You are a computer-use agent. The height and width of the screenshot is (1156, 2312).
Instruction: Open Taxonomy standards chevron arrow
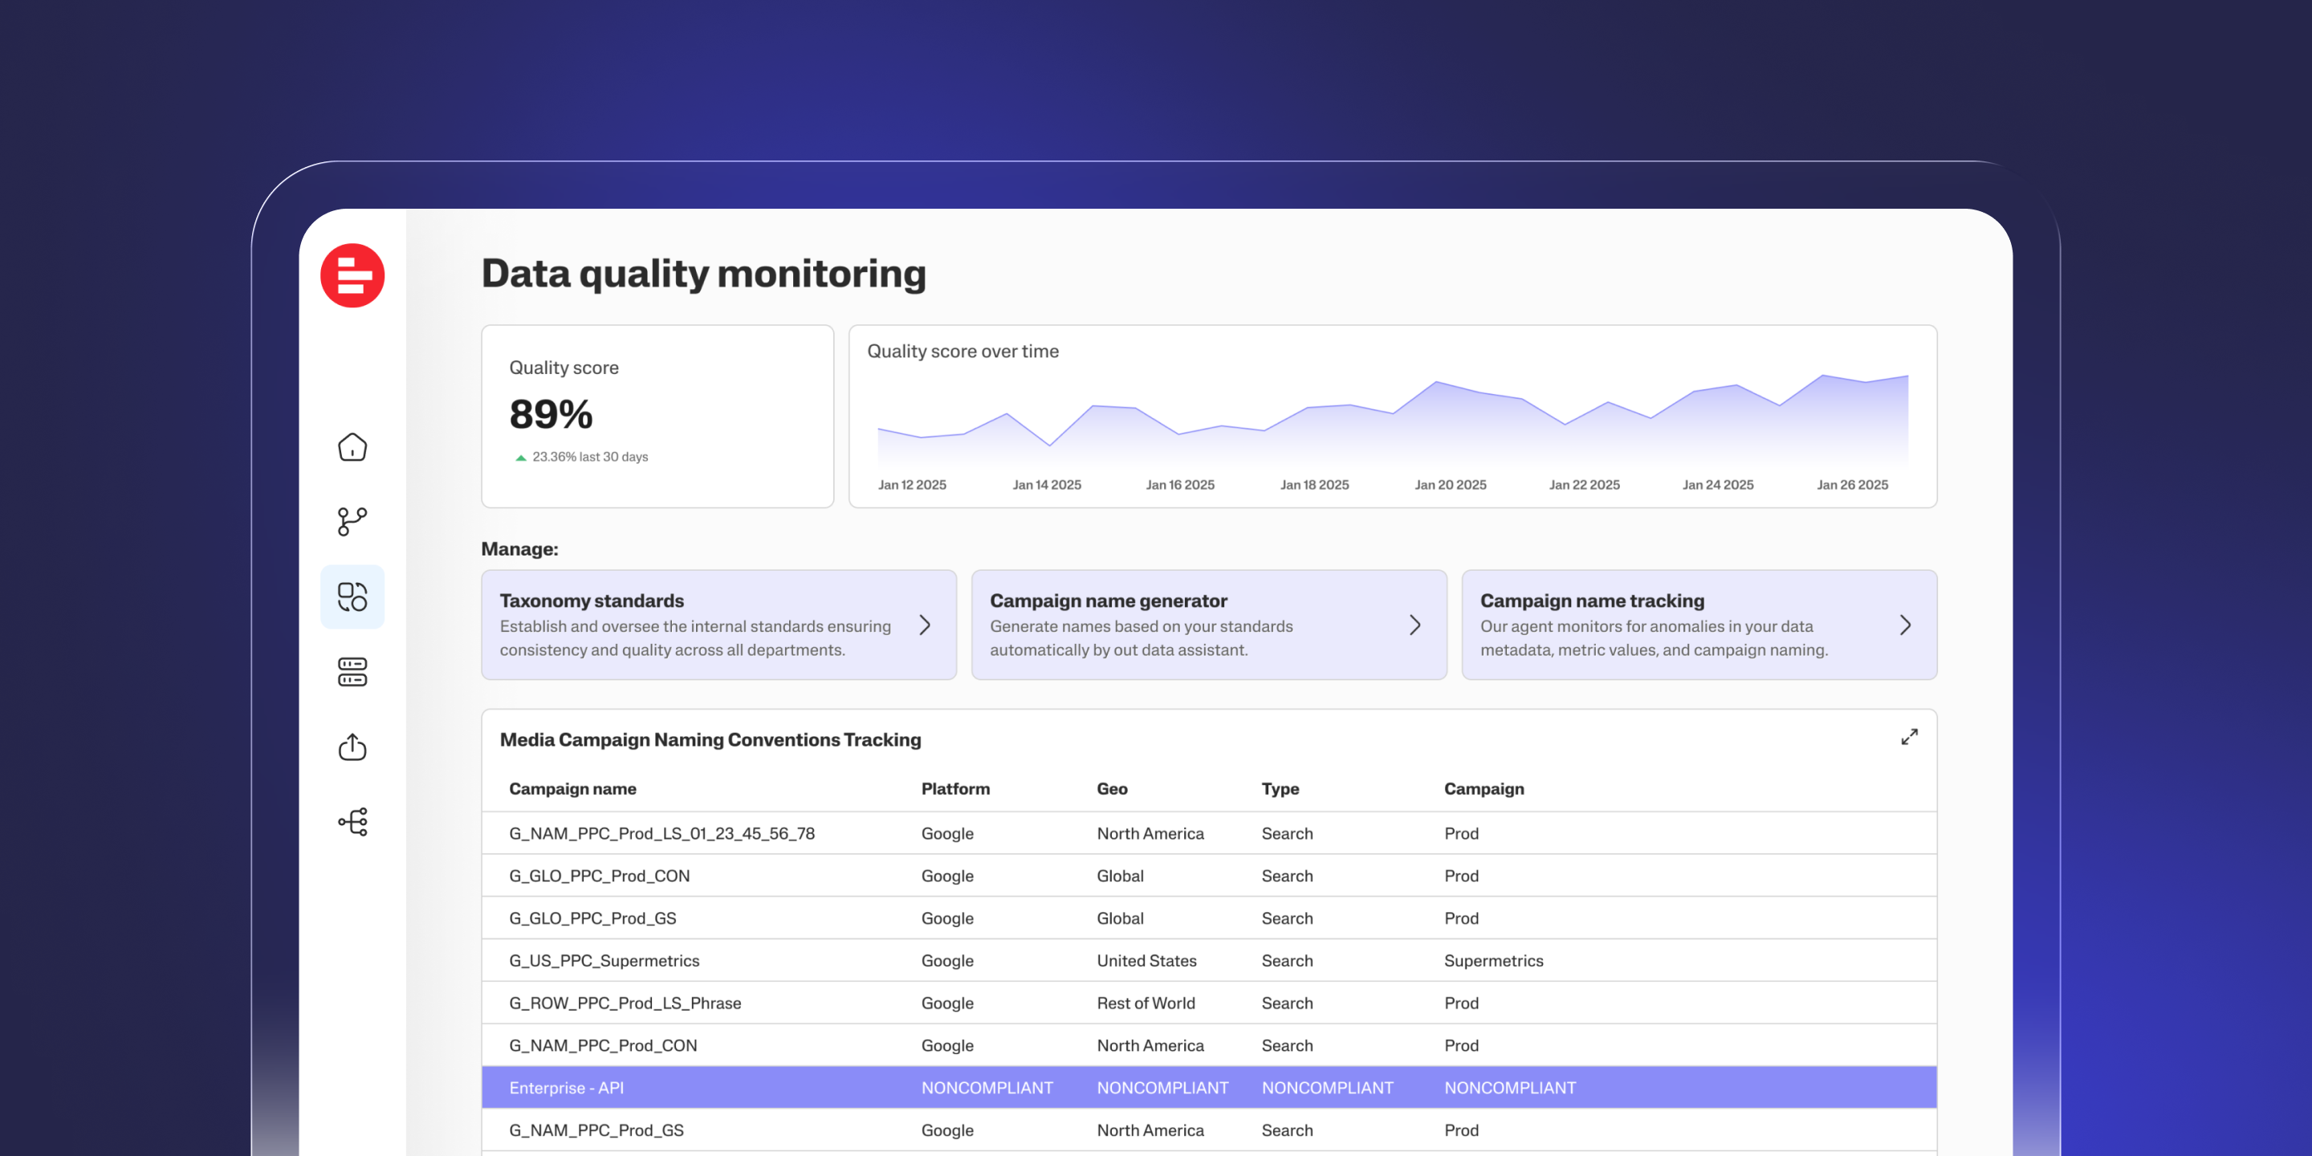coord(925,625)
